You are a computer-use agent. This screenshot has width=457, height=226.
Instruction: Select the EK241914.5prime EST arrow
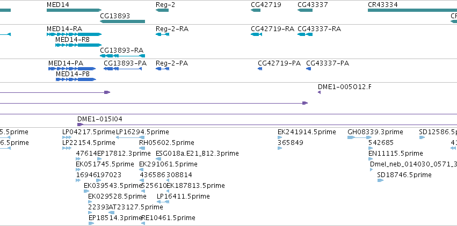pos(280,137)
